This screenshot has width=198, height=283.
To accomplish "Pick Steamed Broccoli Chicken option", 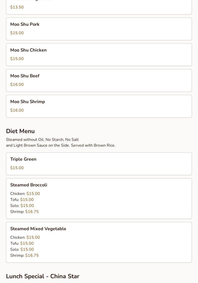I will tap(25, 194).
